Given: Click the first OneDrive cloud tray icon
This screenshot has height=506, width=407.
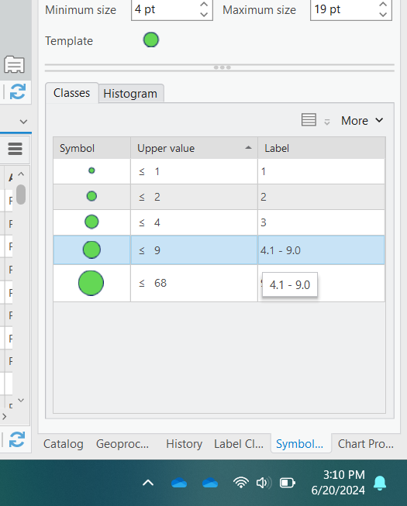Looking at the screenshot, I should point(179,483).
